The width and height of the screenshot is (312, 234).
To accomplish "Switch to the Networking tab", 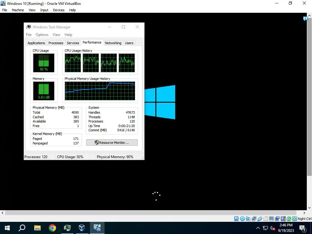I will [113, 43].
